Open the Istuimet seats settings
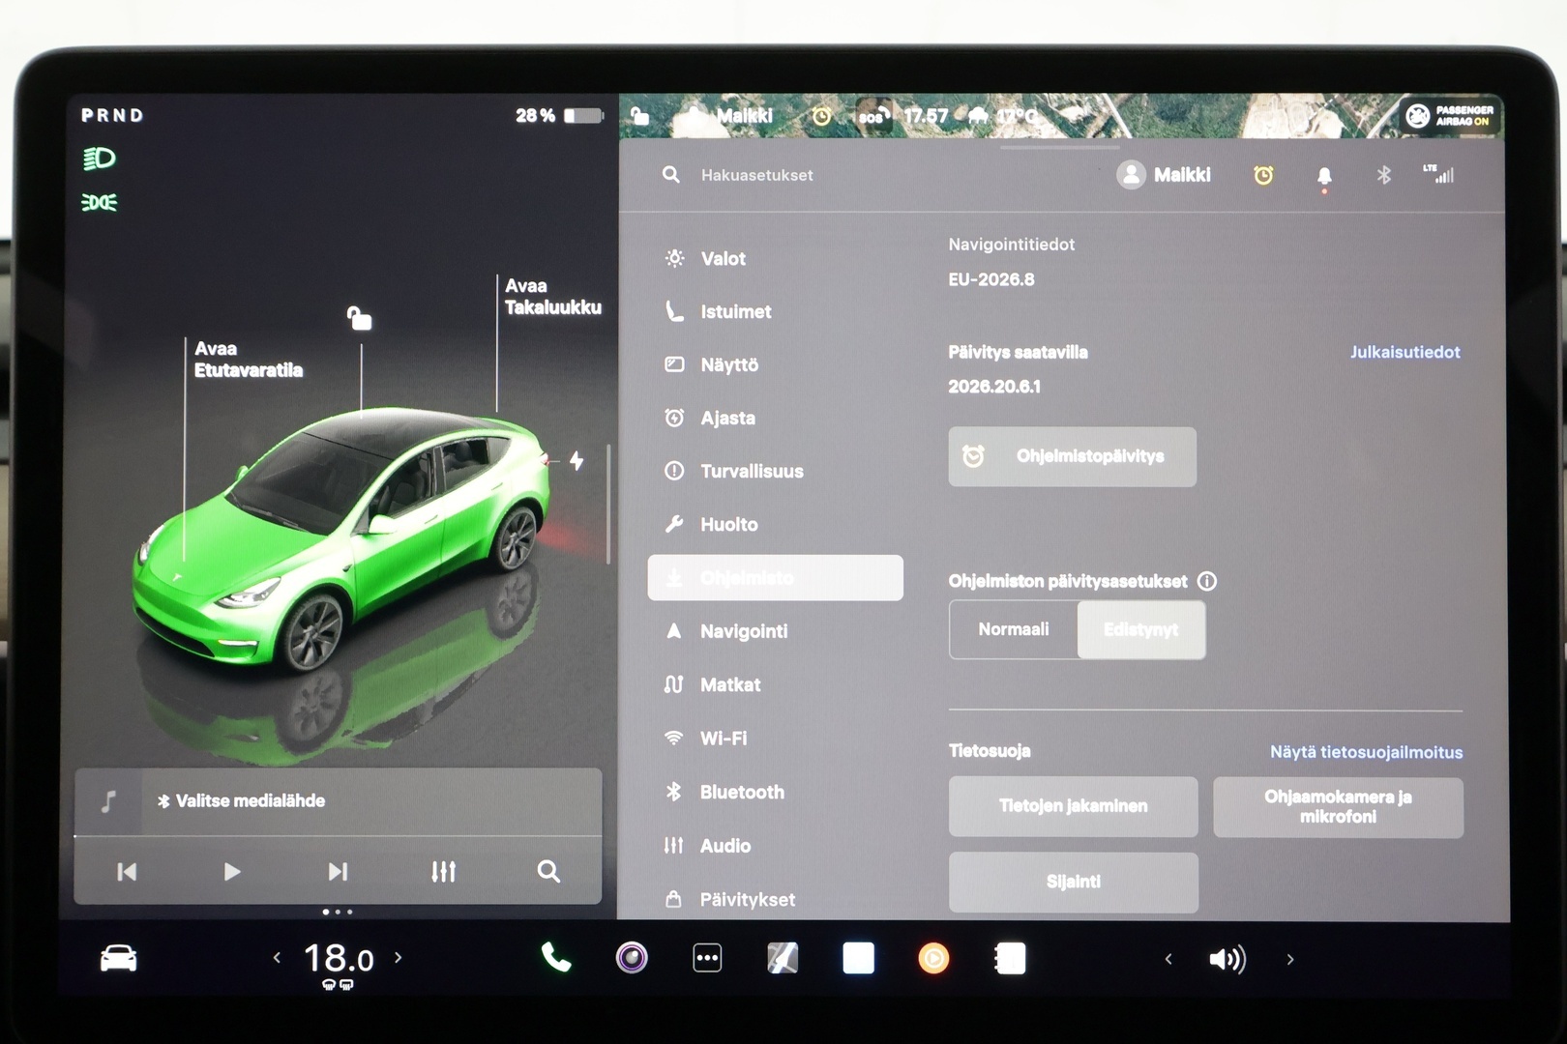Image resolution: width=1567 pixels, height=1044 pixels. (719, 311)
